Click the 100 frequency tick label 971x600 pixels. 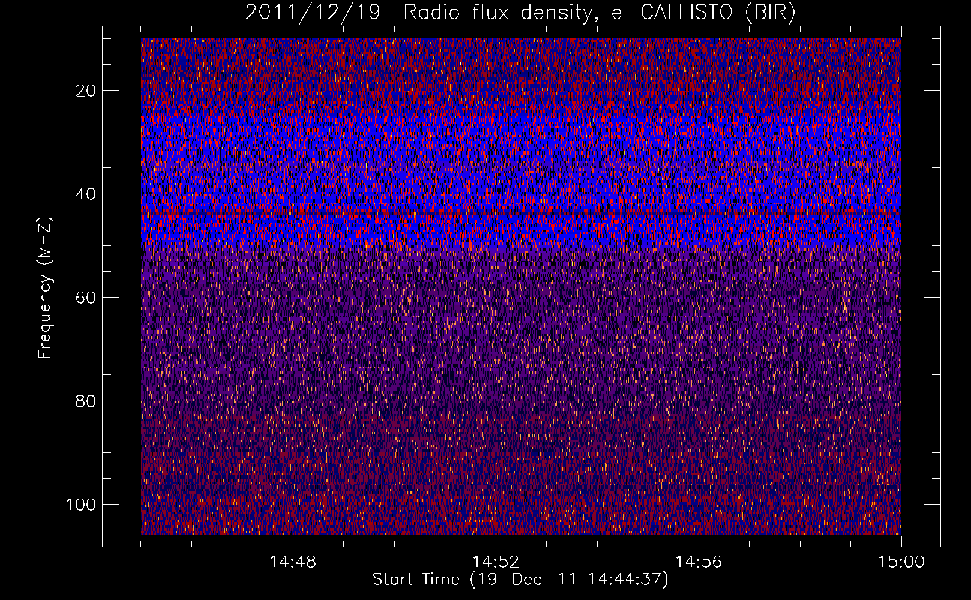tap(81, 505)
